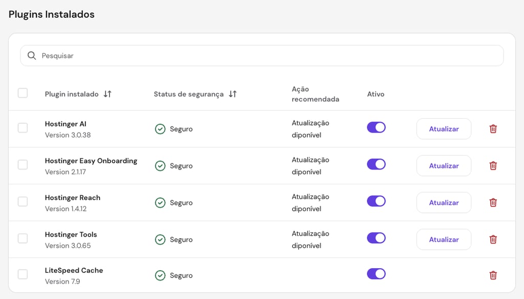Click Atualização disponível in Hostinger Tools row
This screenshot has width=524, height=299.
(x=311, y=240)
